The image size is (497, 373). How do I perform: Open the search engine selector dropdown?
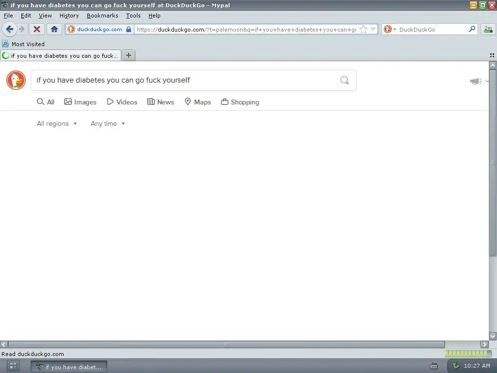point(390,30)
